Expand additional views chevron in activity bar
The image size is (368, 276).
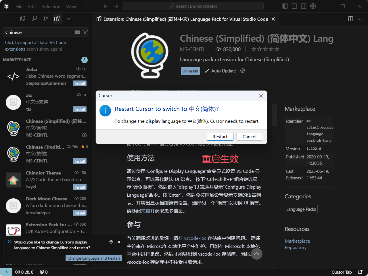(69, 19)
